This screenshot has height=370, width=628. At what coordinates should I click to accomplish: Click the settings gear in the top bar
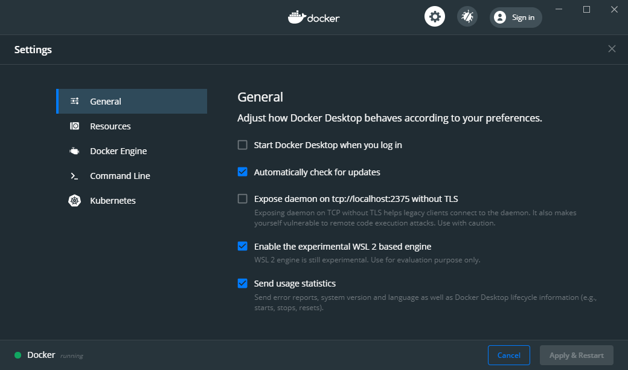pyautogui.click(x=435, y=16)
